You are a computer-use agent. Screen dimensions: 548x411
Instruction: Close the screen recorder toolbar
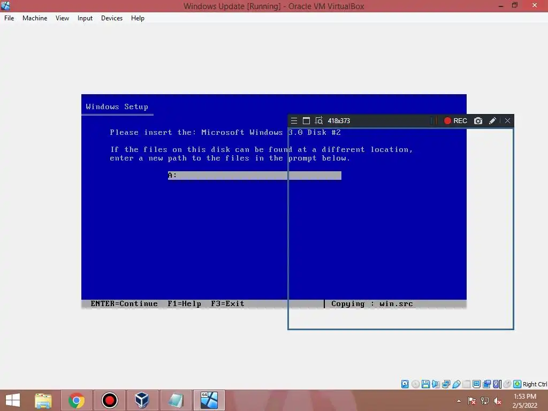[x=507, y=120]
